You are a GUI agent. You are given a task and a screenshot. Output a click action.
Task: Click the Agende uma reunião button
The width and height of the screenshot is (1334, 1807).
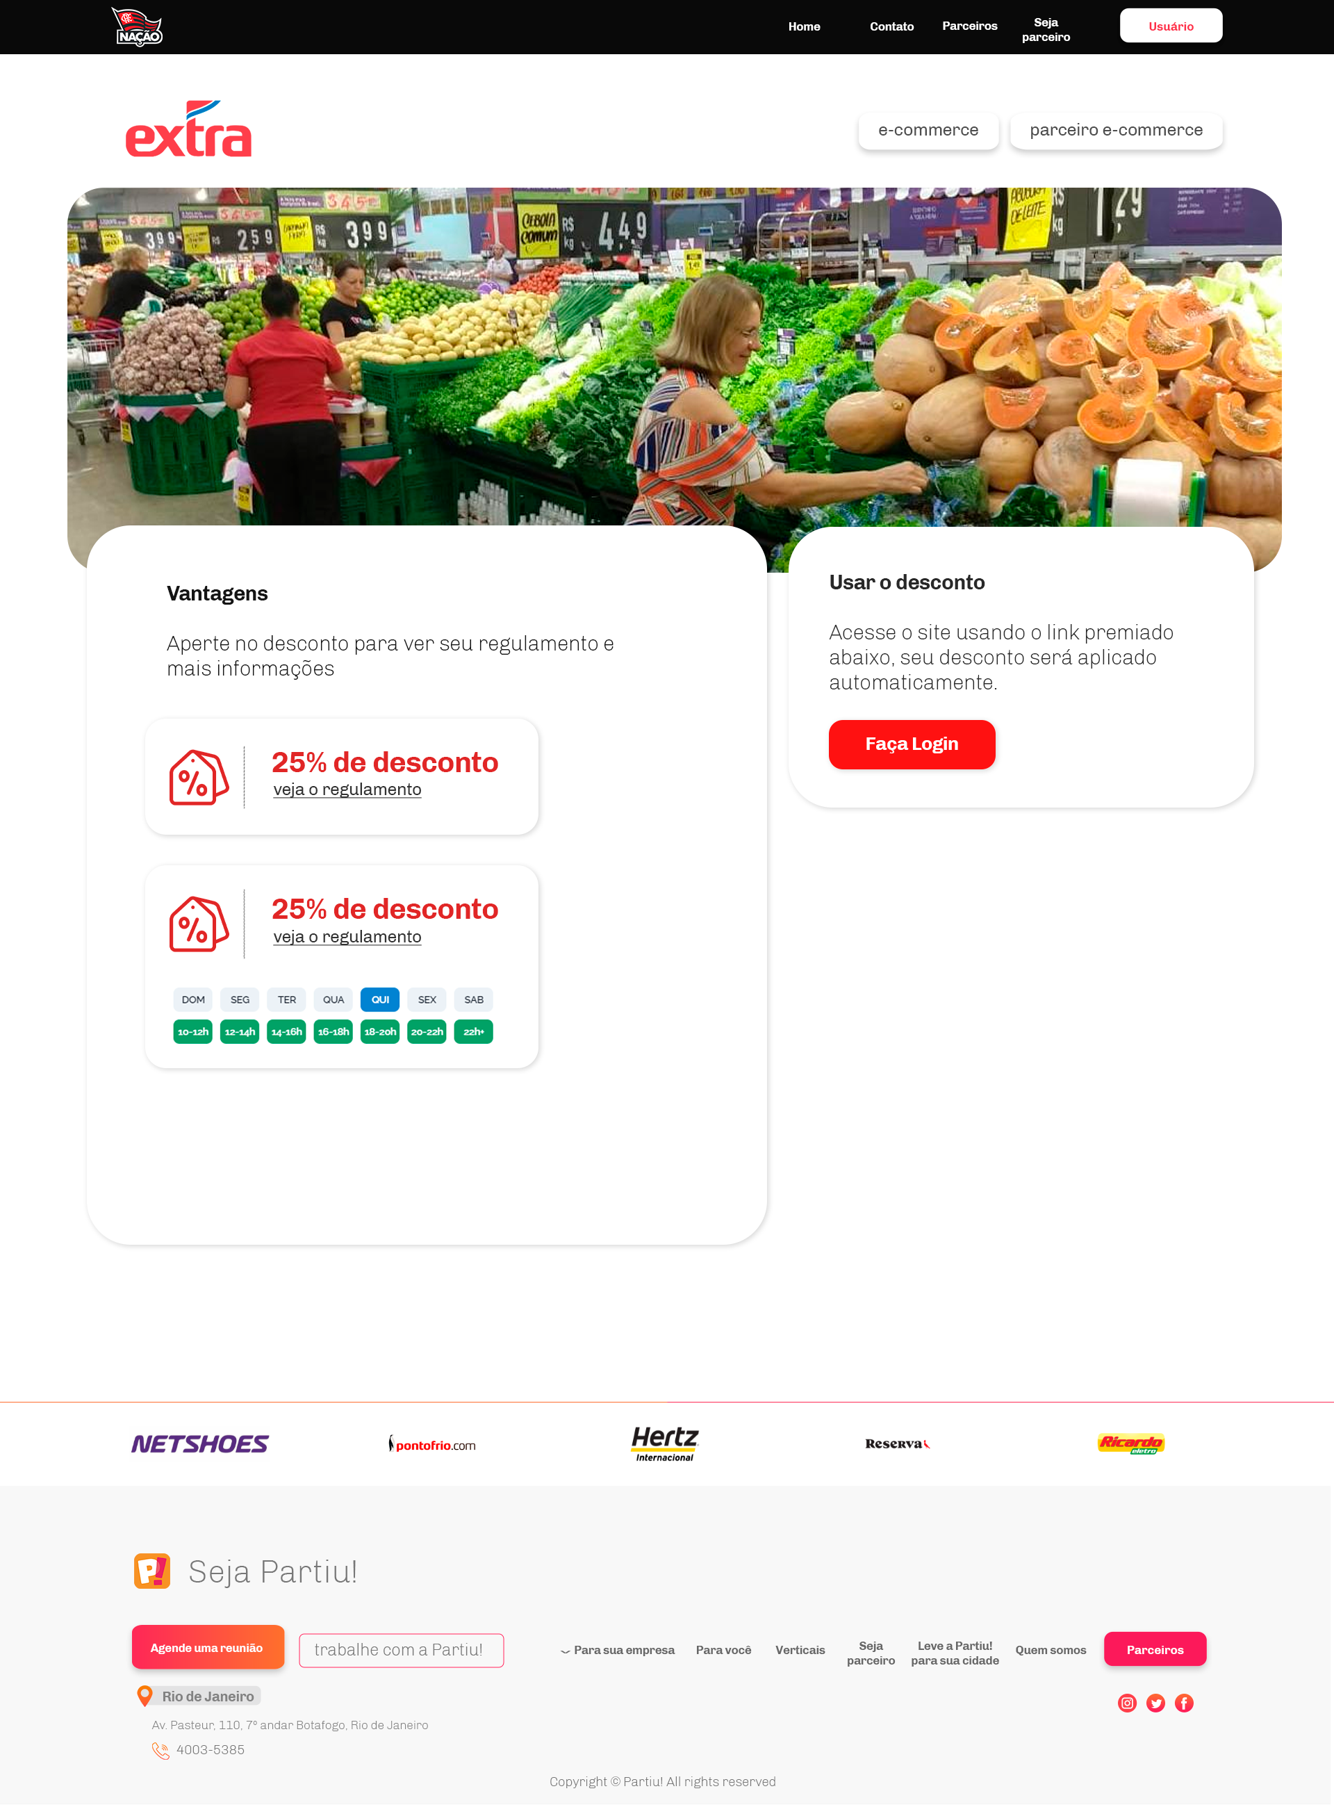click(x=208, y=1647)
